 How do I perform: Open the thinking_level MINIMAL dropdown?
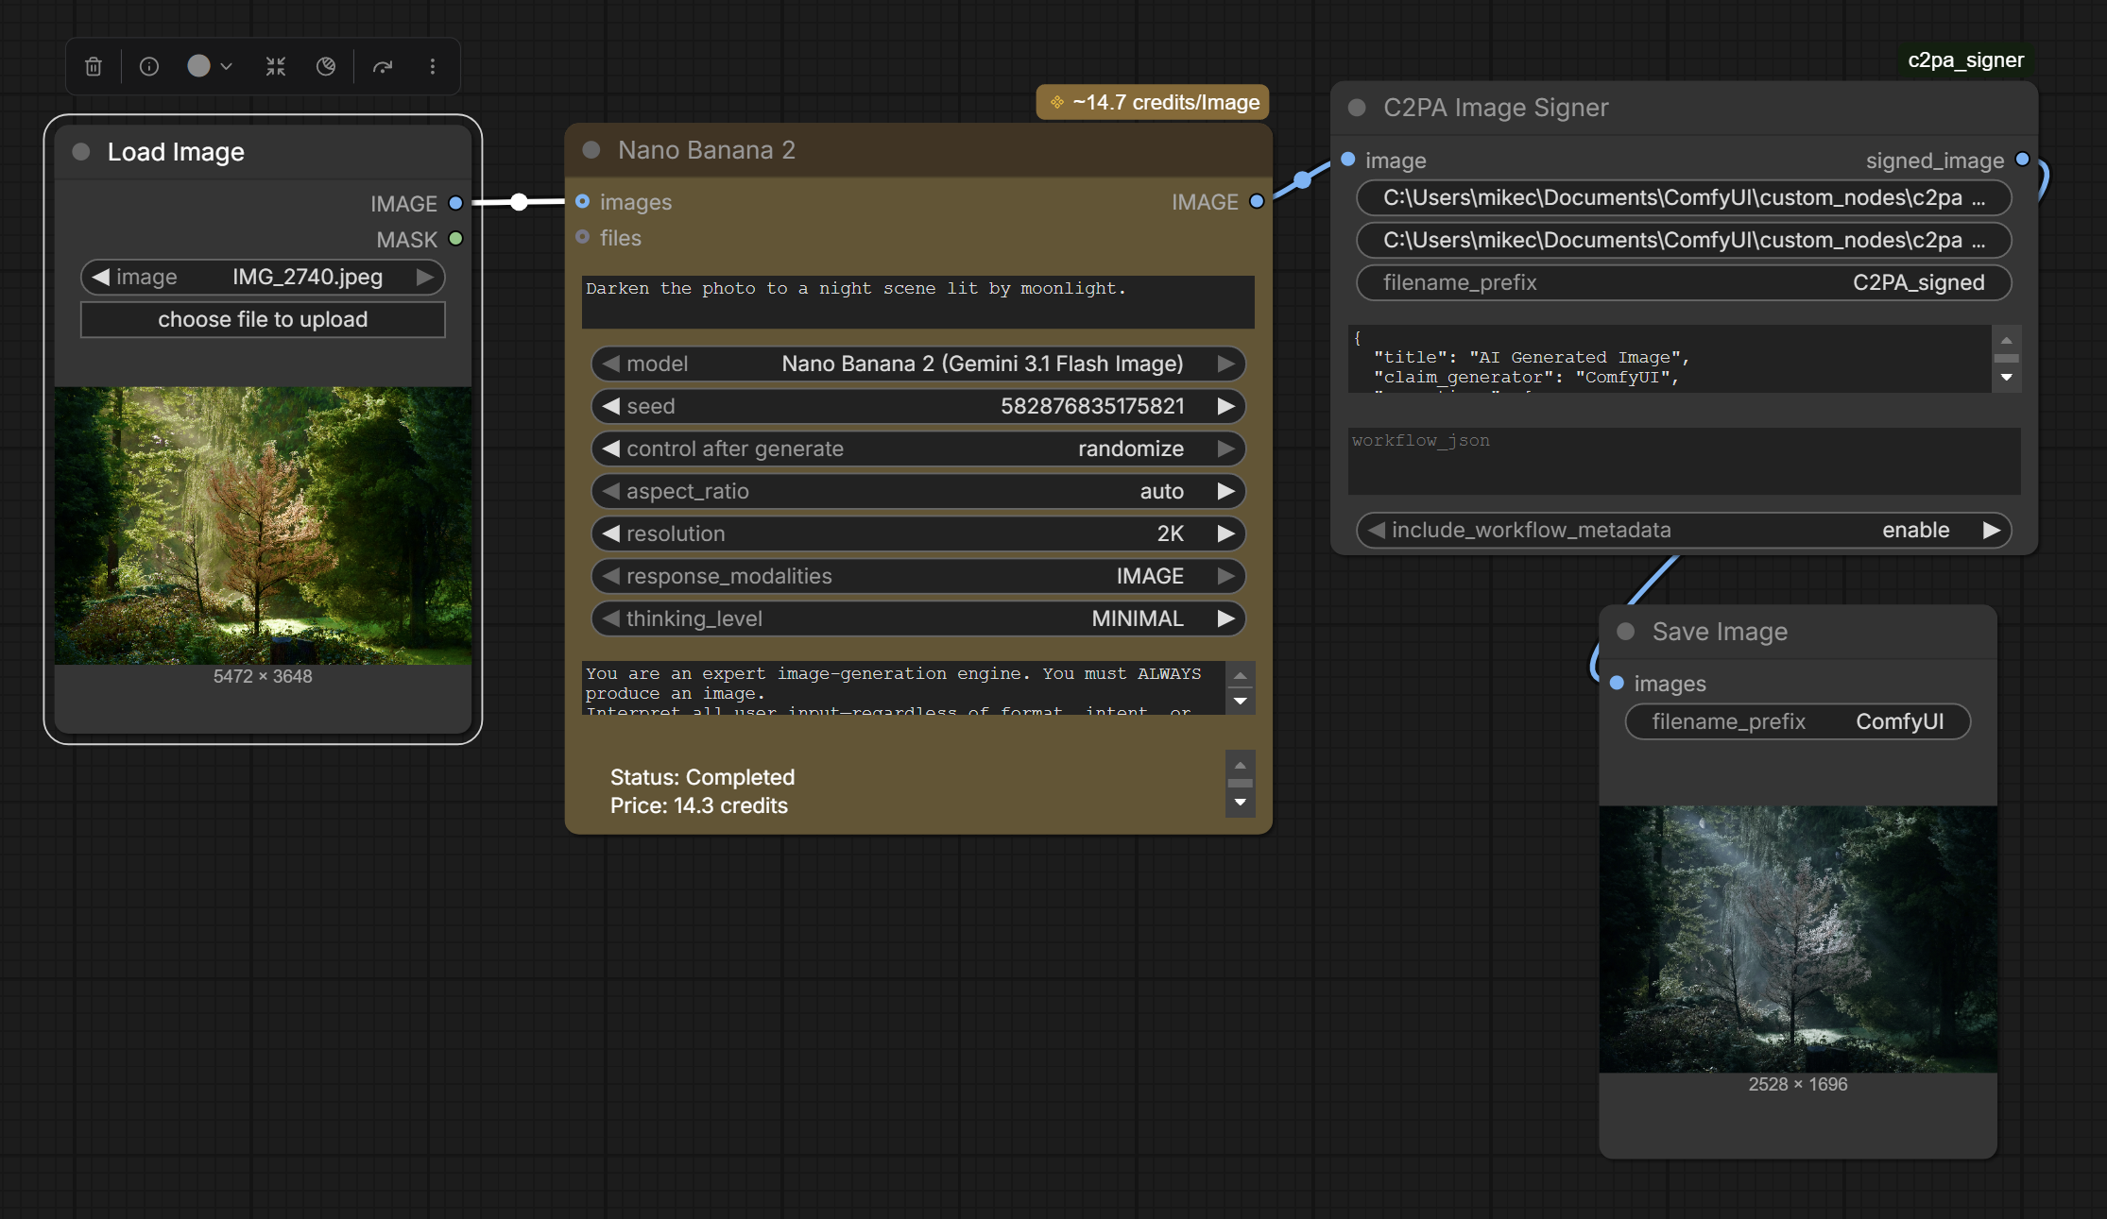coord(918,618)
